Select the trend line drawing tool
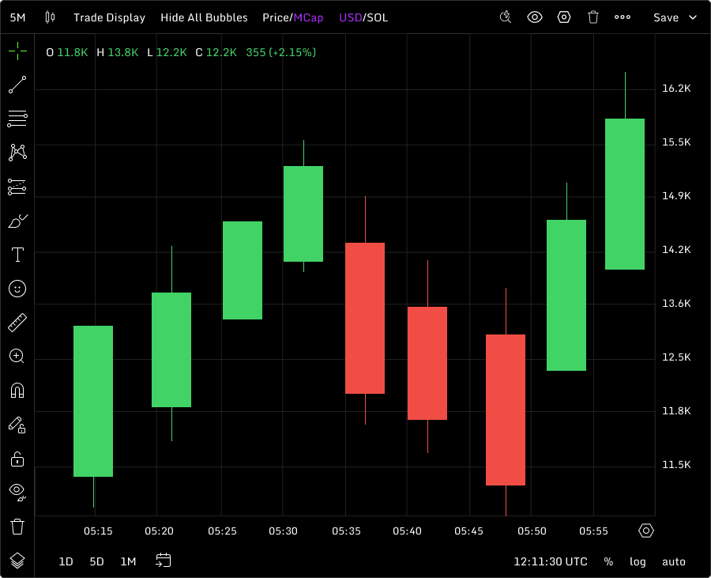The height and width of the screenshot is (578, 711). [17, 85]
